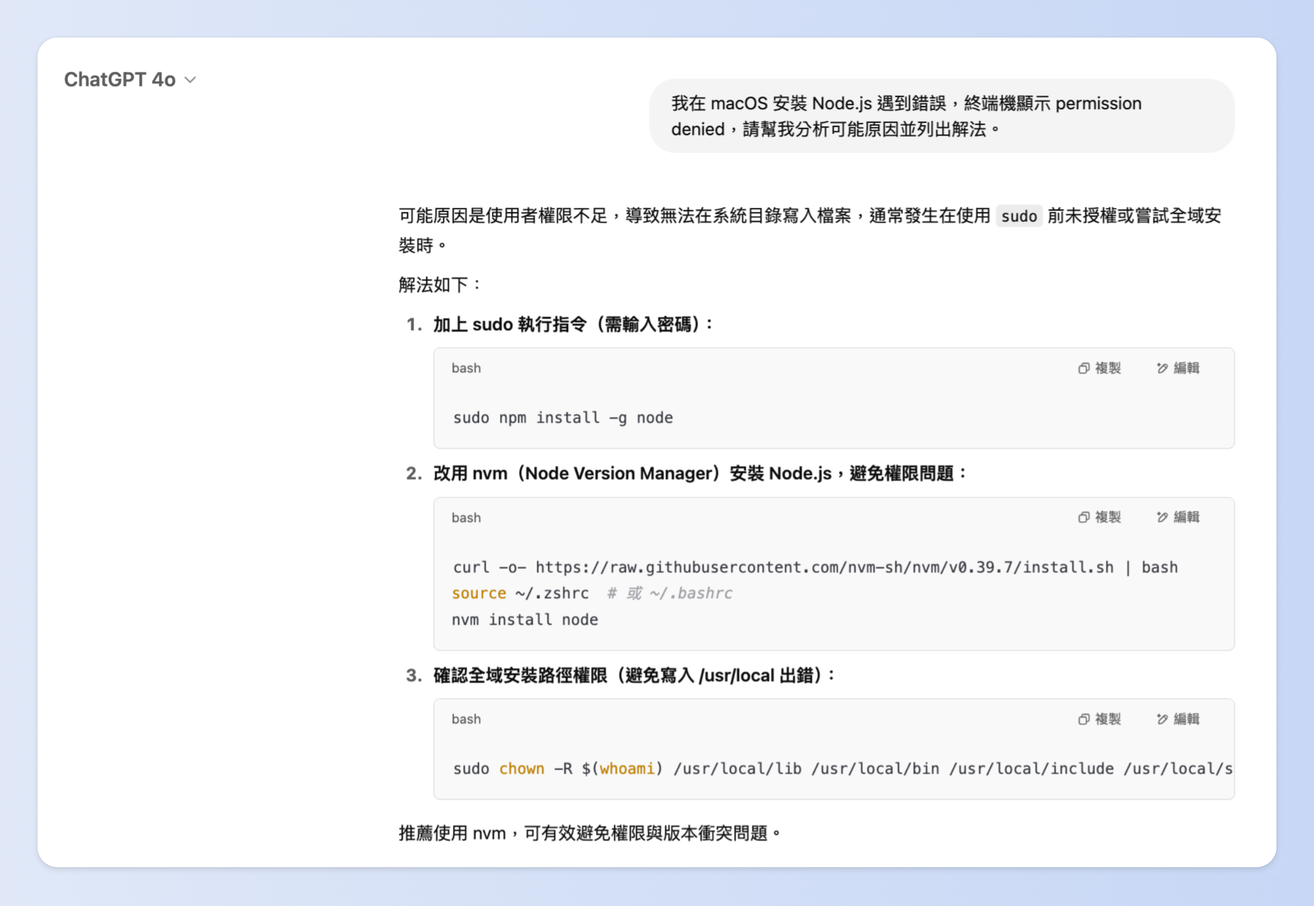Click the bash label of the nvm code block
Screen dimensions: 1314x906
[466, 517]
